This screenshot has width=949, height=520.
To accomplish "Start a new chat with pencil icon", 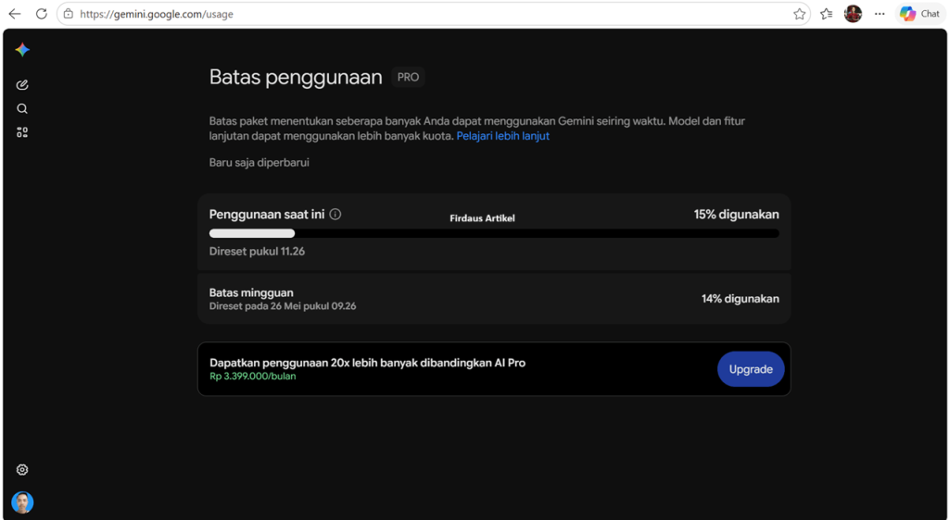I will pos(22,84).
